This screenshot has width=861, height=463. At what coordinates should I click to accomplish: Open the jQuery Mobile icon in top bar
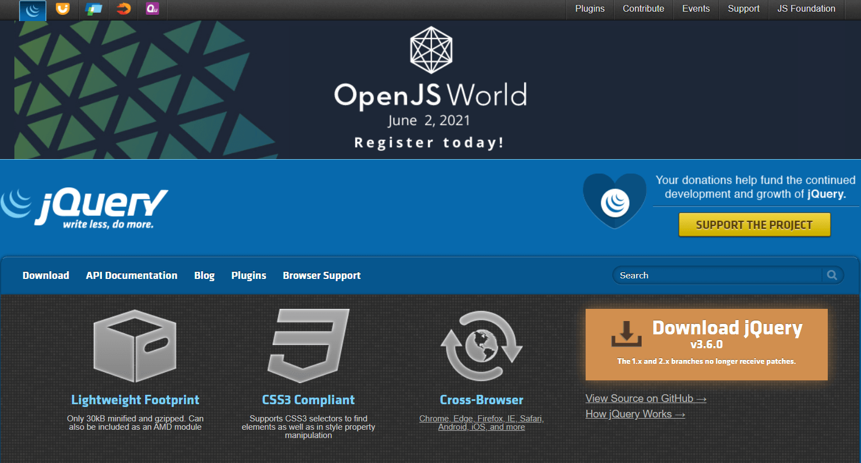pyautogui.click(x=93, y=9)
